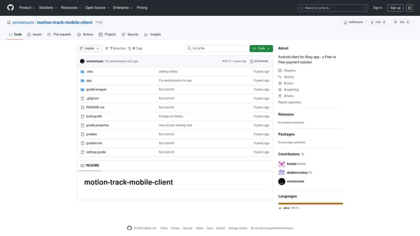Click the Notifications bell icon
Viewport: 420px width, 236px height.
click(345, 23)
